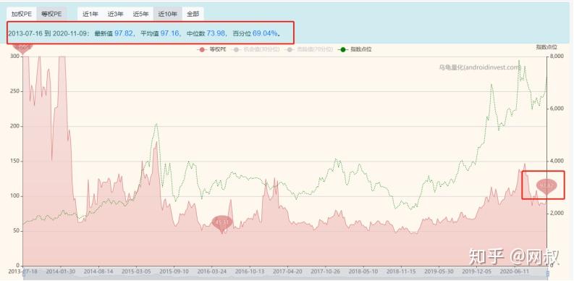
Task: Choose the 近5年 time range
Action: coord(140,14)
